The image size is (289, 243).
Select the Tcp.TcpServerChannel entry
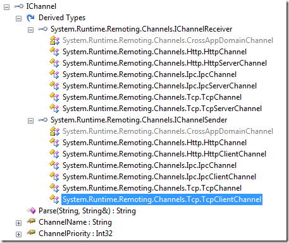point(162,109)
